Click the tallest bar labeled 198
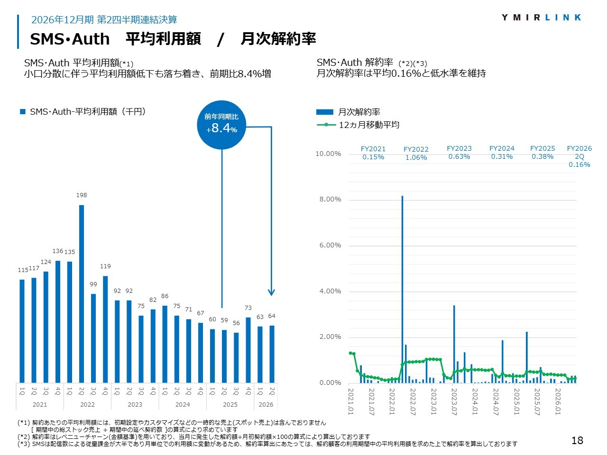 [82, 294]
